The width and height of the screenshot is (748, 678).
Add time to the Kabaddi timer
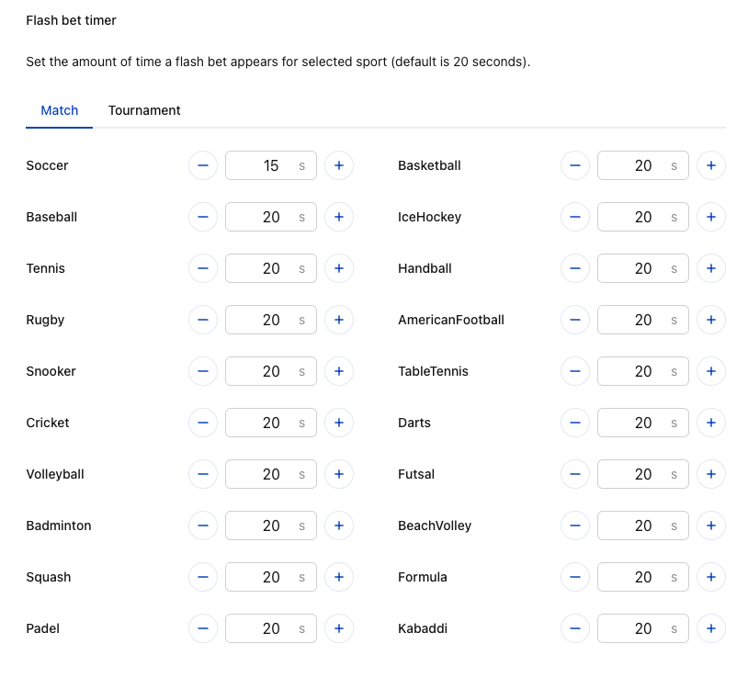click(711, 629)
